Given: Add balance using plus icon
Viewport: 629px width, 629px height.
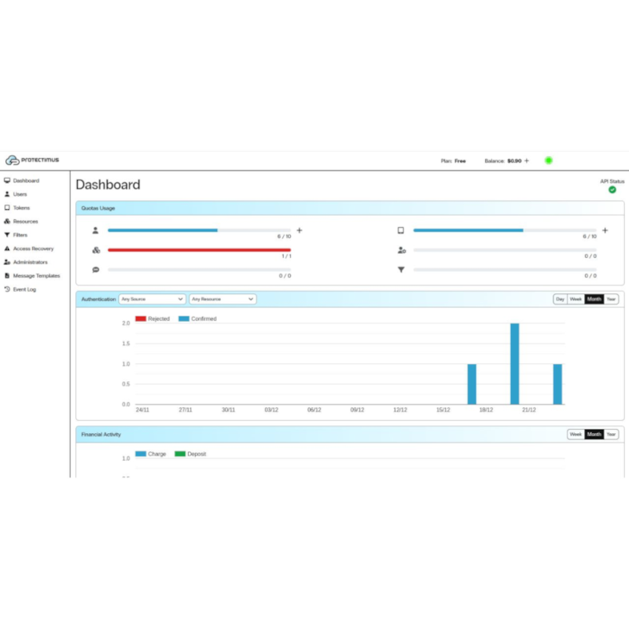Looking at the screenshot, I should (x=527, y=161).
